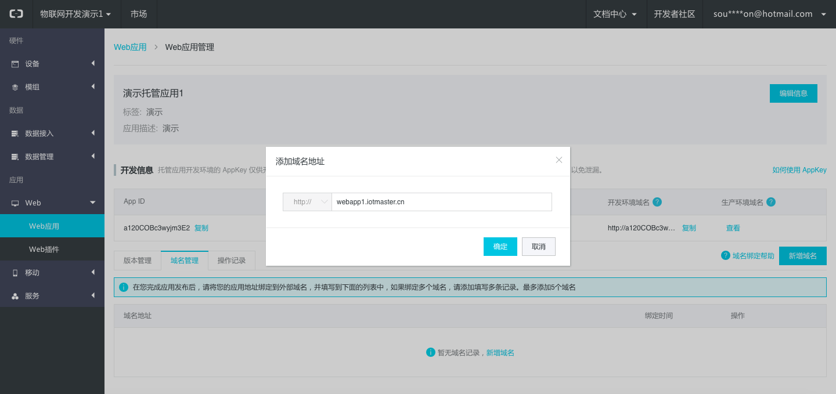This screenshot has width=836, height=394.
Task: Click the 模组 module layers icon
Action: pyautogui.click(x=15, y=87)
